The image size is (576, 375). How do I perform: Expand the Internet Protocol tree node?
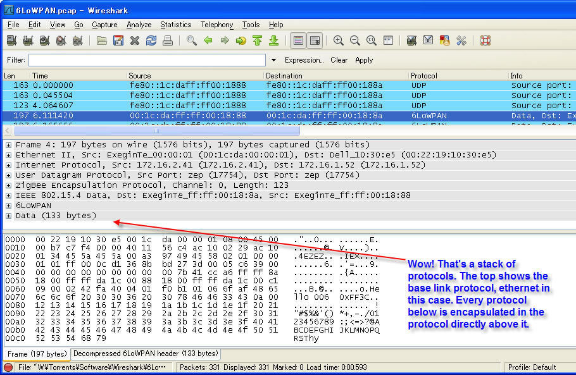point(8,165)
